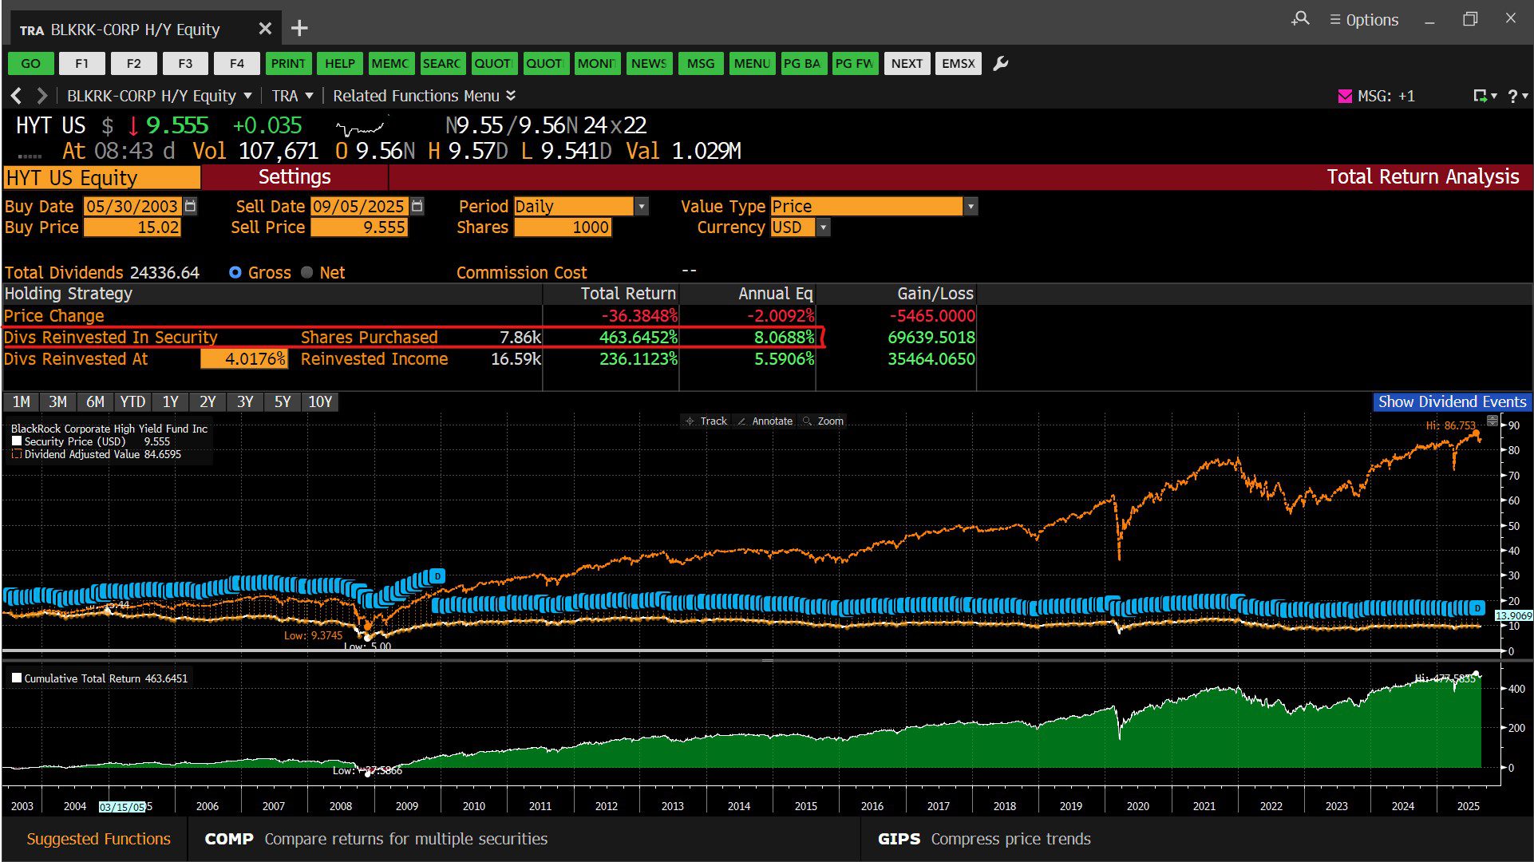This screenshot has width=1534, height=862.
Task: Click the forward navigation arrow
Action: click(x=42, y=96)
